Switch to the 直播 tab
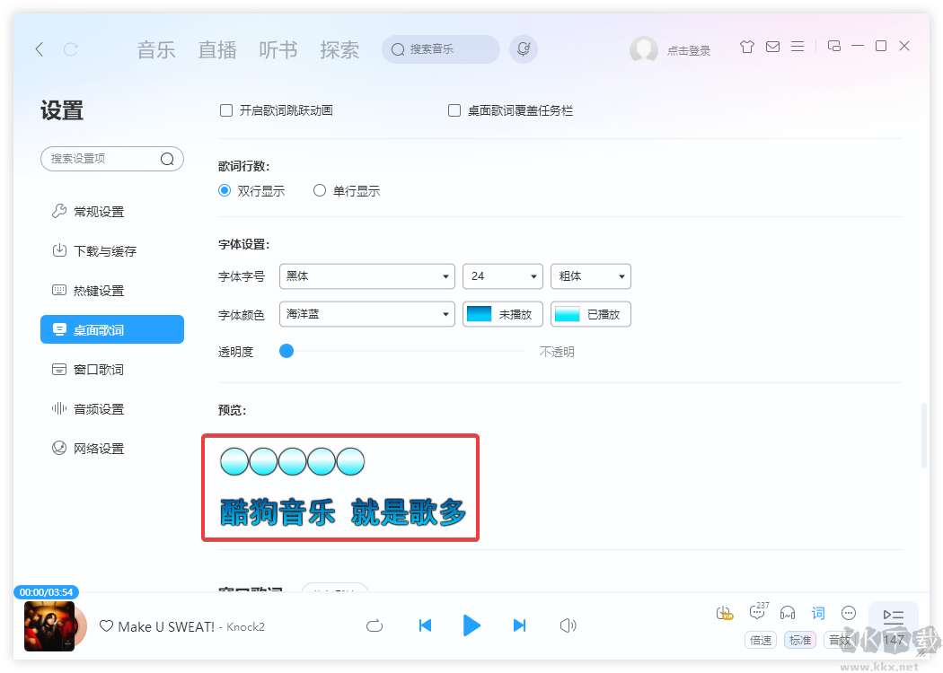The width and height of the screenshot is (943, 673). [x=216, y=49]
